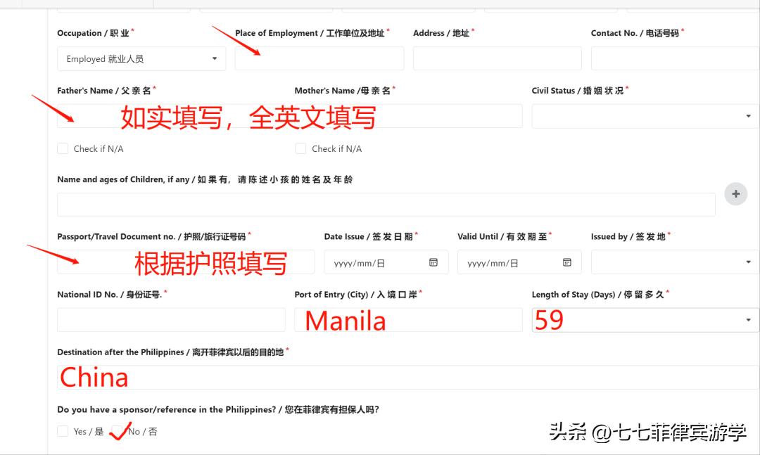Open the Length of Stay dropdown
Viewport: 760px width, 455px height.
coord(645,320)
